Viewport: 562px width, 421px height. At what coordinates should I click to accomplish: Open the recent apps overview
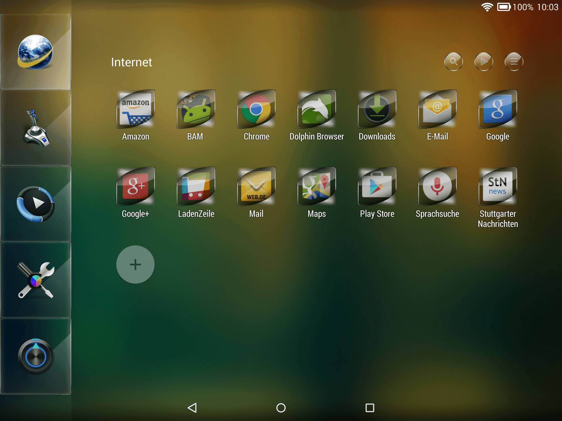[x=370, y=408]
